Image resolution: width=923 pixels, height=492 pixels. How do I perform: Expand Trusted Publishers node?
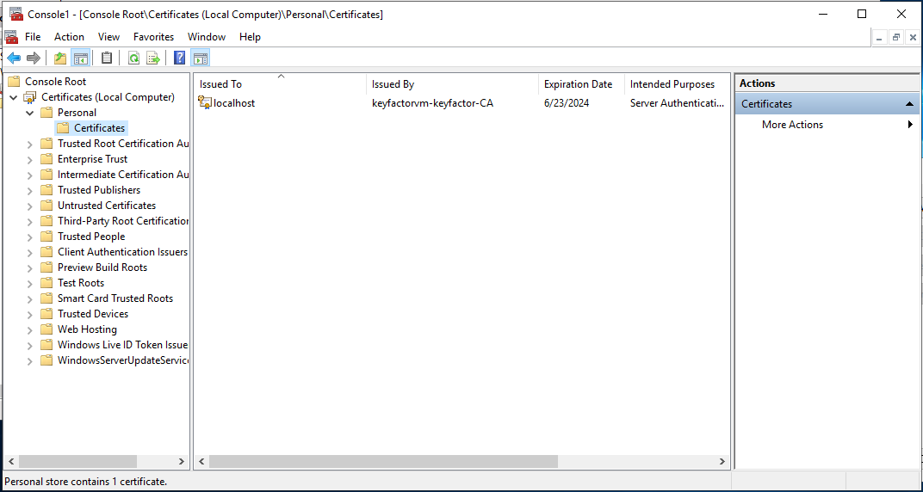(30, 190)
